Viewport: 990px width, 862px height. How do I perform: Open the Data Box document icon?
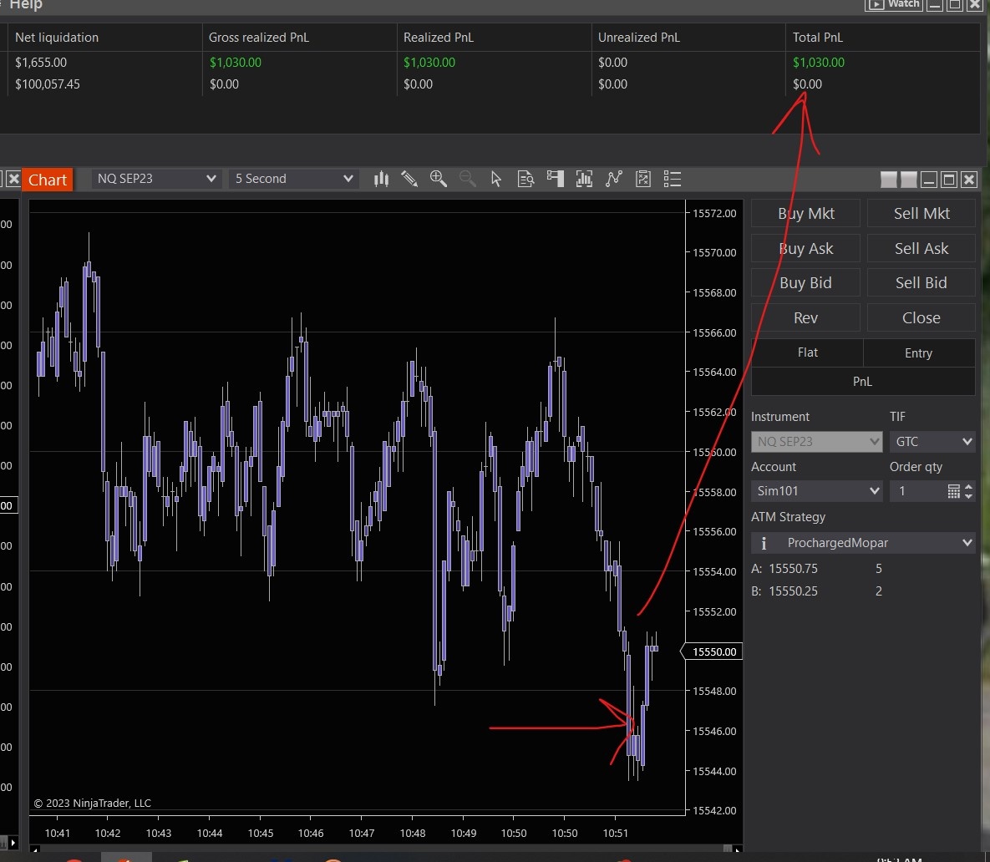(525, 179)
